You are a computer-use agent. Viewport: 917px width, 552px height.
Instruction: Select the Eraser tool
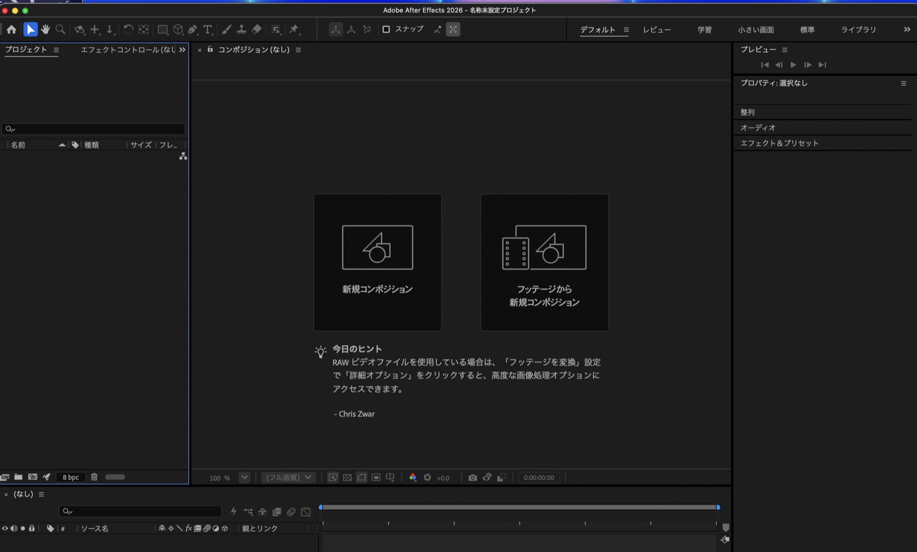(257, 29)
